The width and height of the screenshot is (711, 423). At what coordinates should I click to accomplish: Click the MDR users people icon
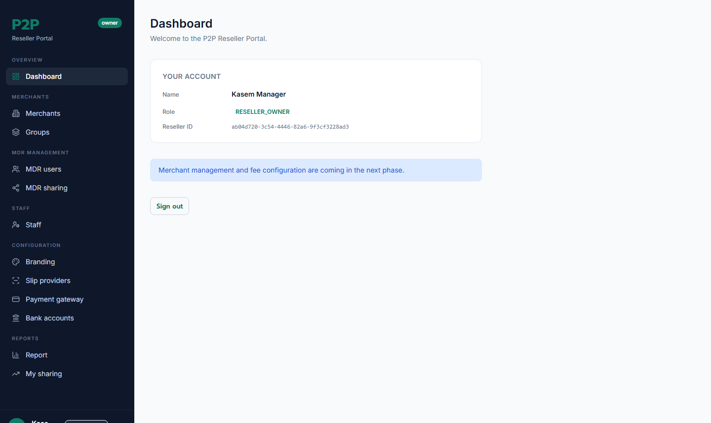point(16,169)
